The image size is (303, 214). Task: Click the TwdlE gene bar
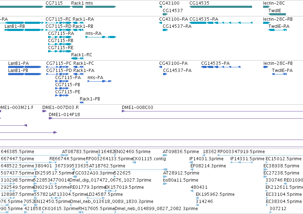[x=277, y=14]
